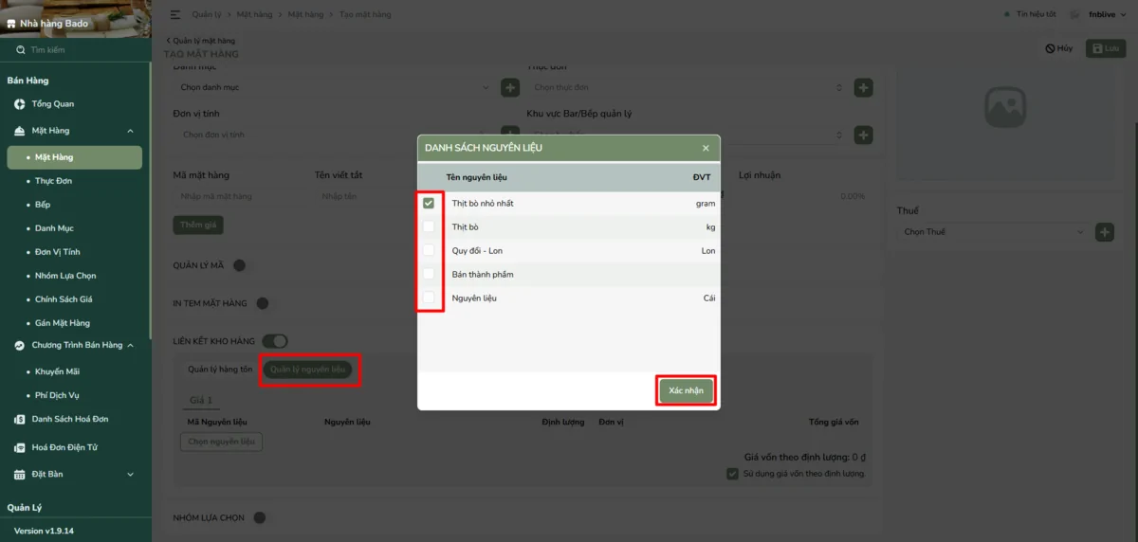This screenshot has width=1138, height=542.
Task: Open Chính Sách Giá in the sidebar
Action: click(63, 299)
